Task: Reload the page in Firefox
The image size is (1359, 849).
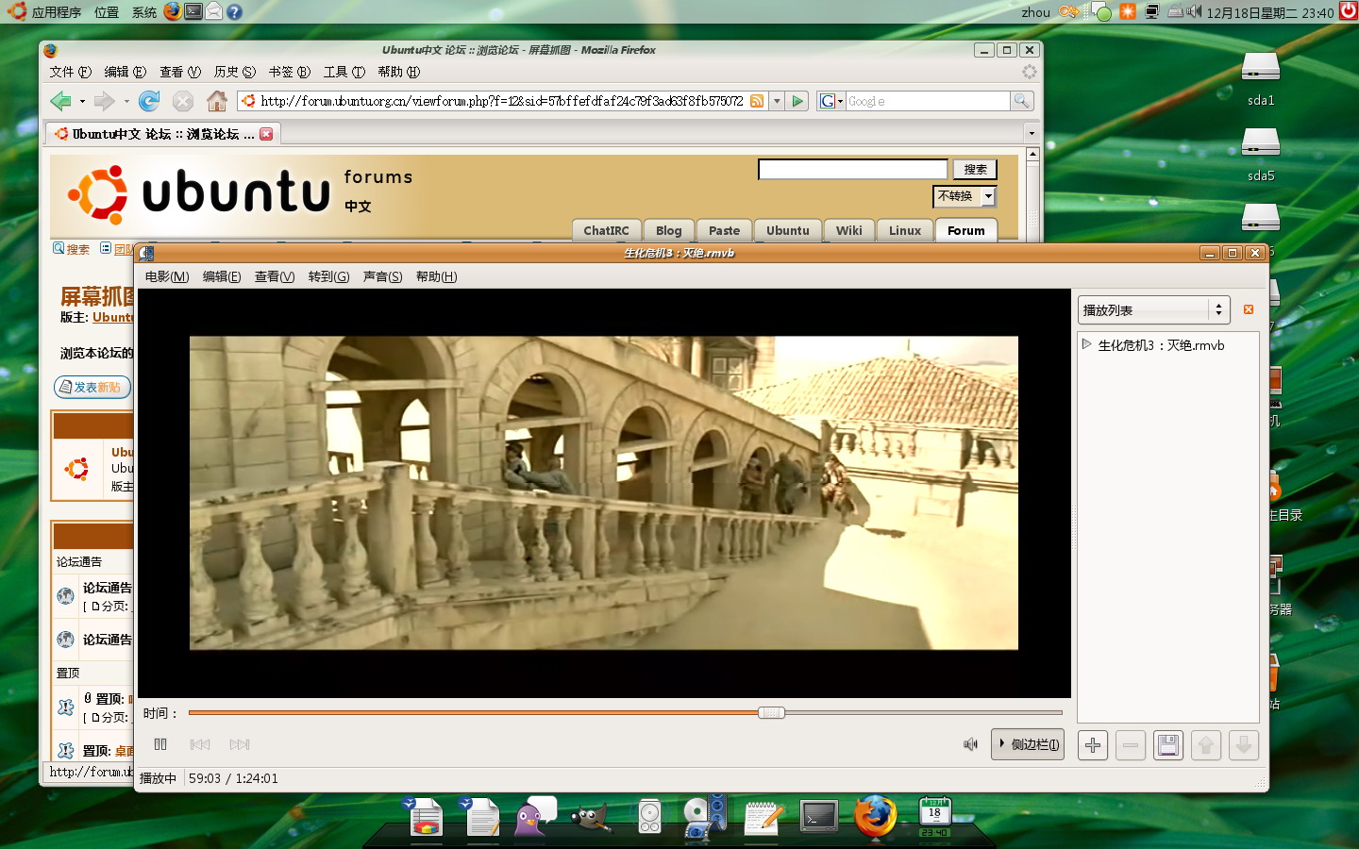Action: [x=149, y=101]
